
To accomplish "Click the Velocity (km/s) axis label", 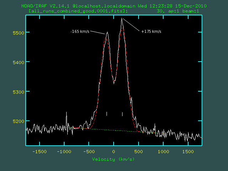I will [x=113, y=159].
